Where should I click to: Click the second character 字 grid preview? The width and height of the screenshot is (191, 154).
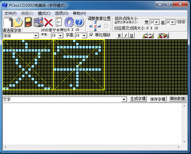[x=79, y=65]
